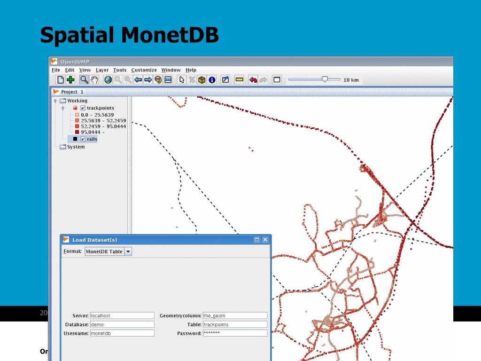Image resolution: width=481 pixels, height=361 pixels.
Task: Click the globe Zoom to Full Extent icon
Action: click(x=108, y=80)
